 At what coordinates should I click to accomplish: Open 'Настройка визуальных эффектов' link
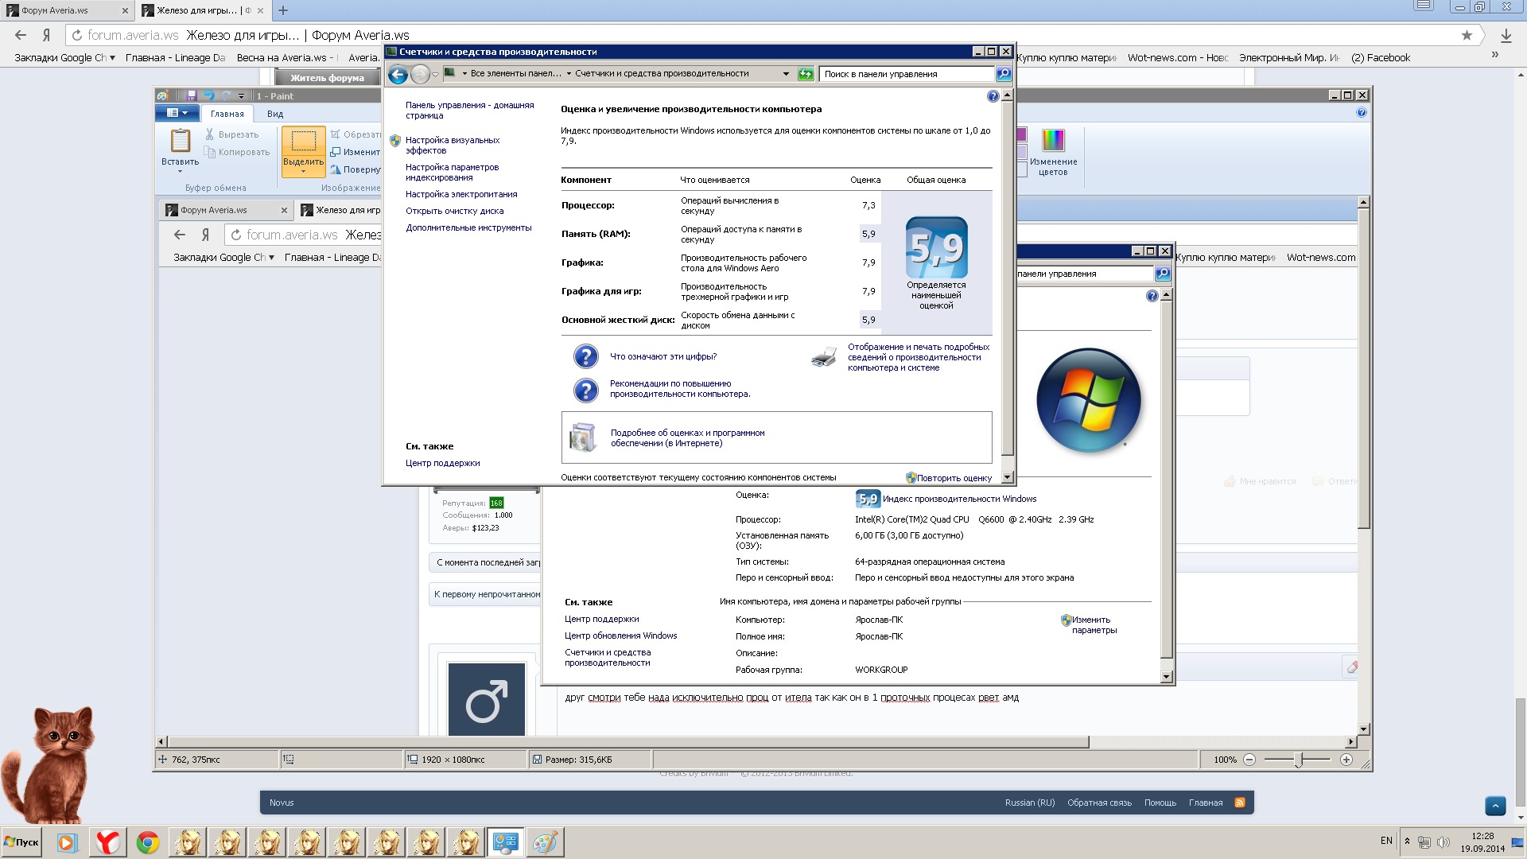pos(453,146)
